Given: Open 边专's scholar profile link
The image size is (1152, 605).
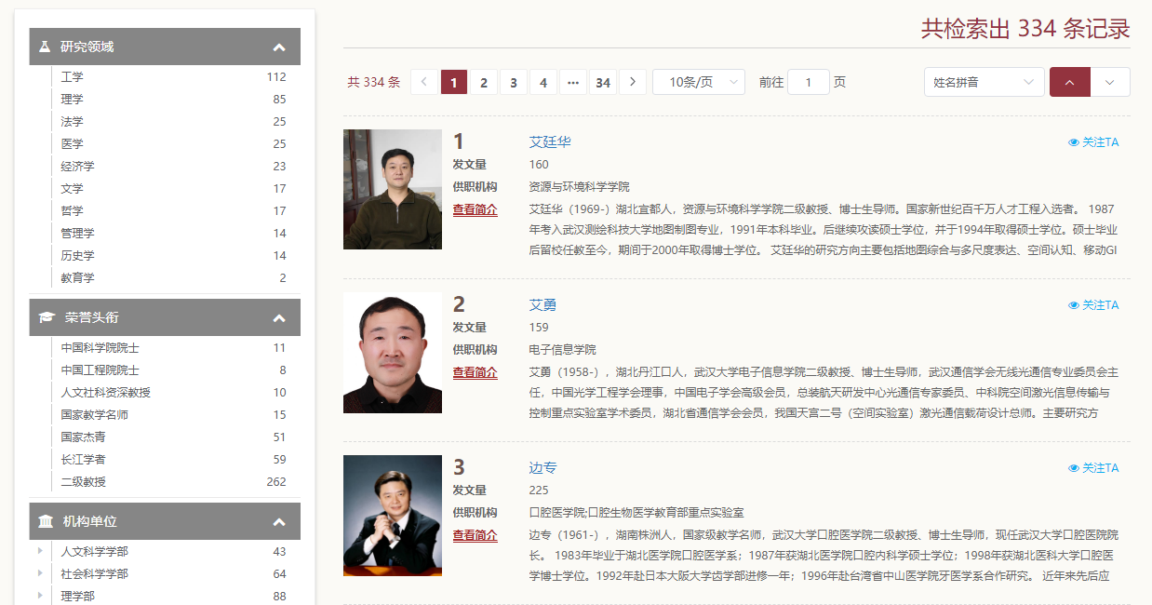Looking at the screenshot, I should 543,467.
